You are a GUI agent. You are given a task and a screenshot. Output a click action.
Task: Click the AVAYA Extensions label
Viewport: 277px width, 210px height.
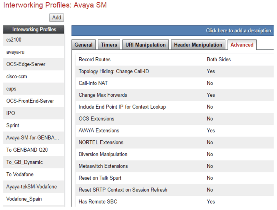pos(99,131)
